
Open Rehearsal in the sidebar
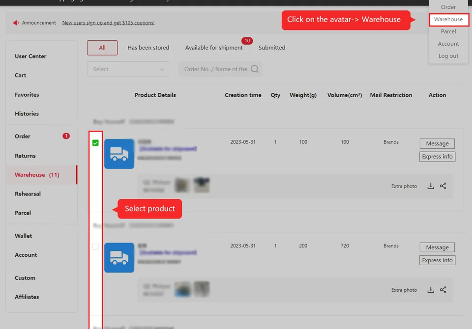(28, 193)
